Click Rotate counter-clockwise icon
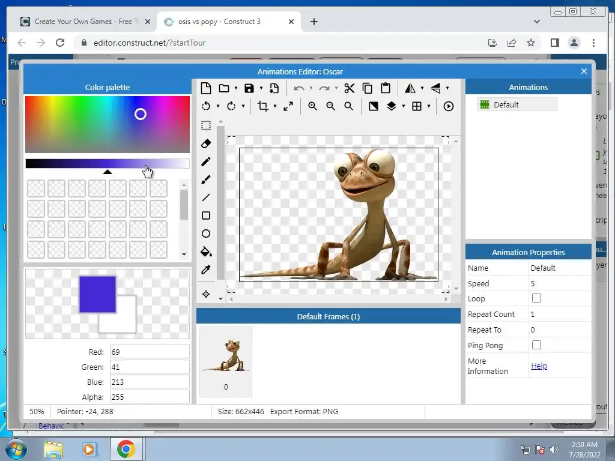 pyautogui.click(x=206, y=106)
